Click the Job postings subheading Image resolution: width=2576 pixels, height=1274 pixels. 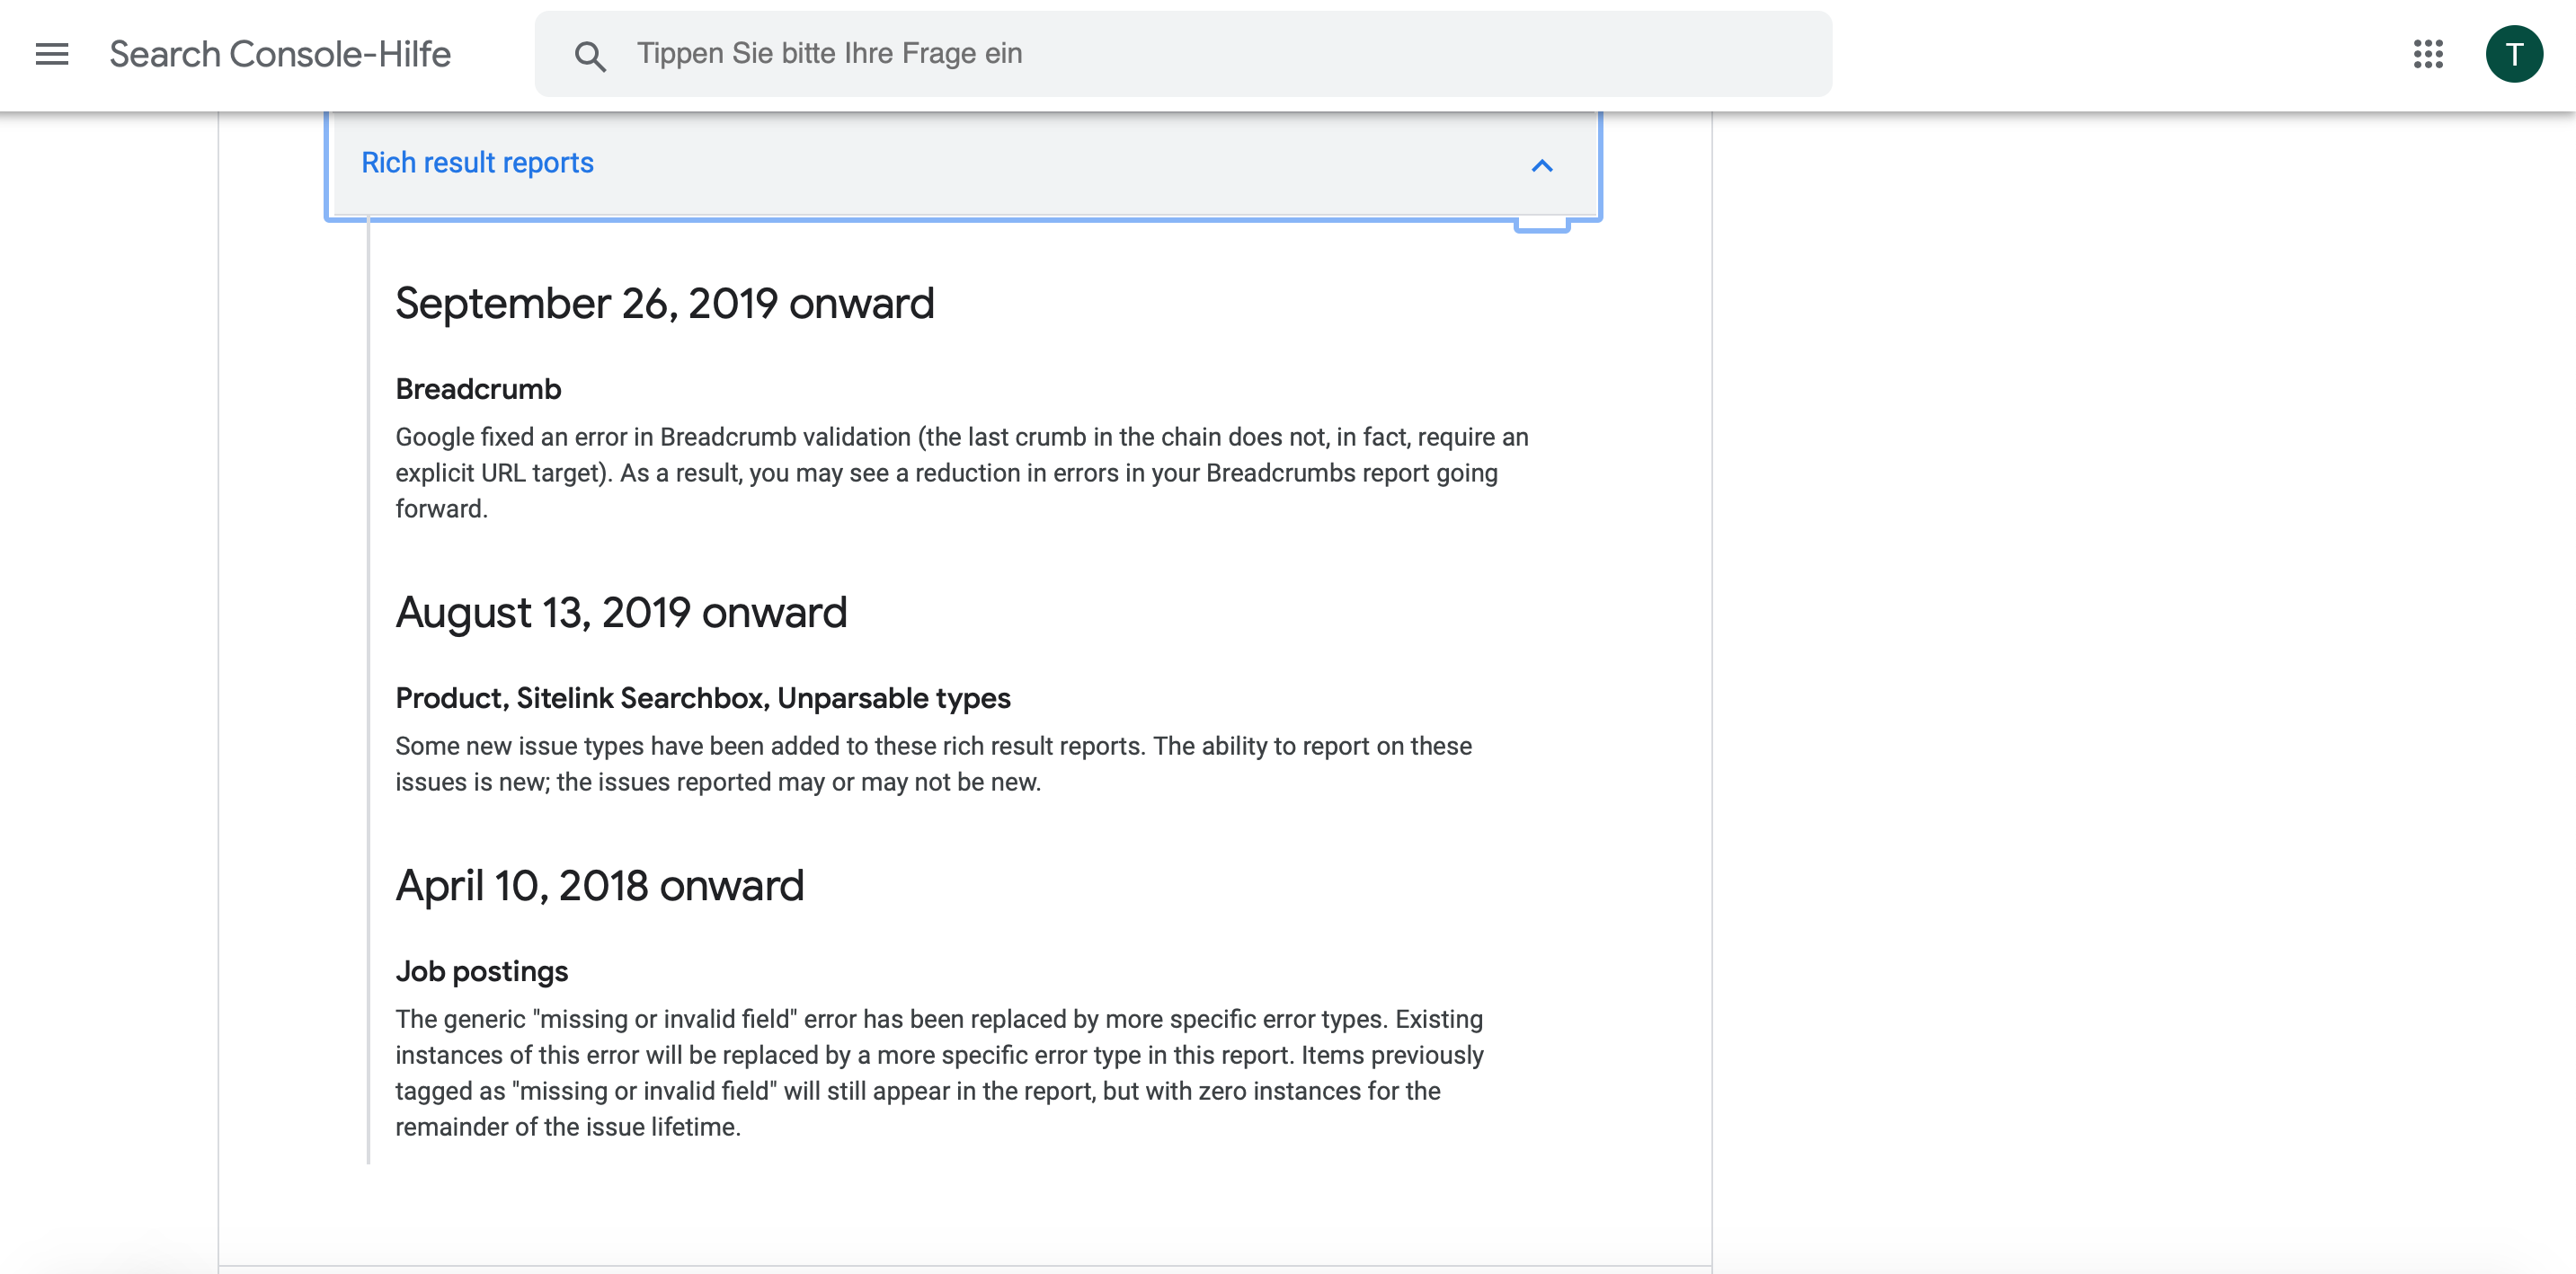click(481, 971)
